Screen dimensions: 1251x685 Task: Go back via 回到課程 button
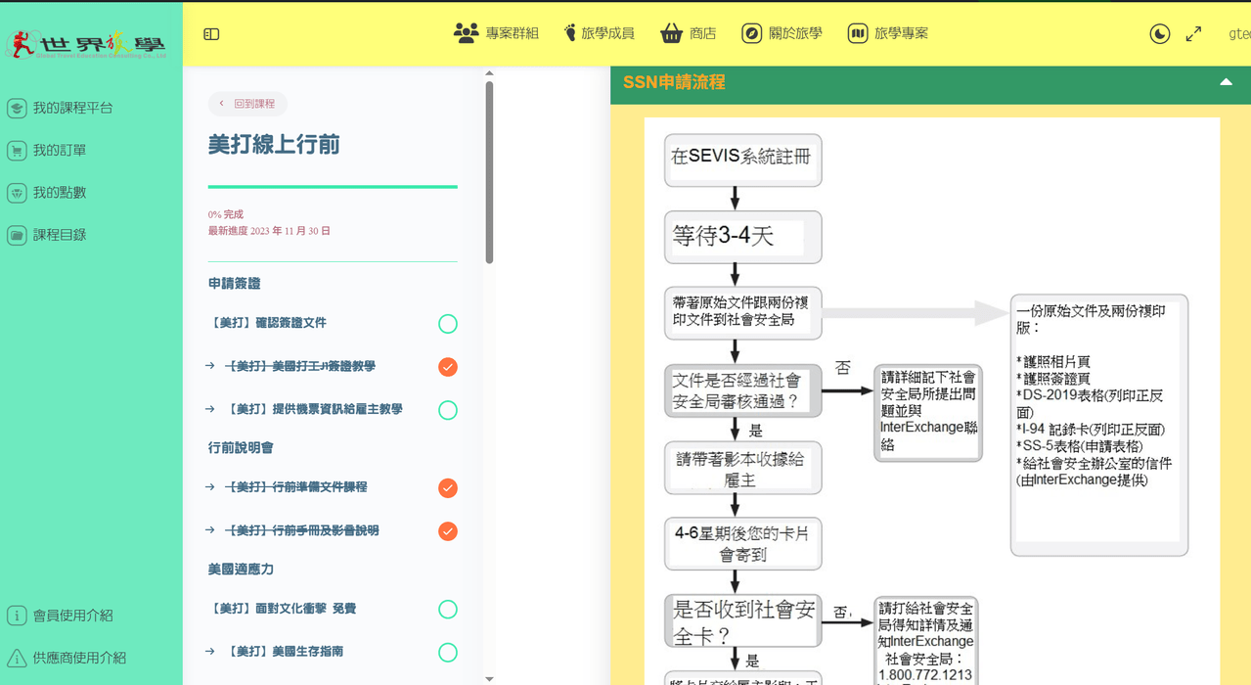tap(247, 104)
